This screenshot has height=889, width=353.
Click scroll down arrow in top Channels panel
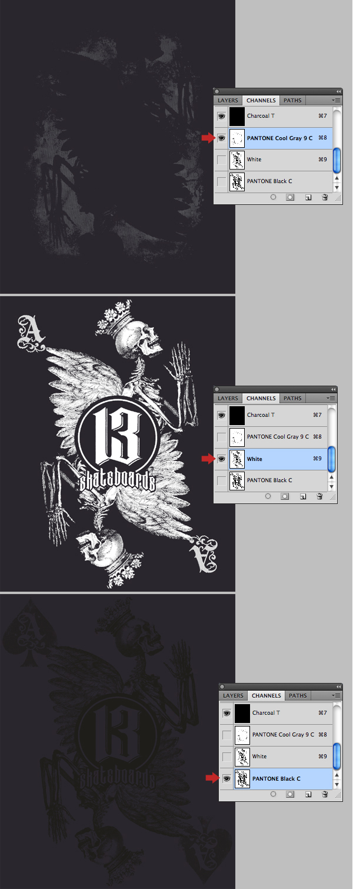(337, 188)
